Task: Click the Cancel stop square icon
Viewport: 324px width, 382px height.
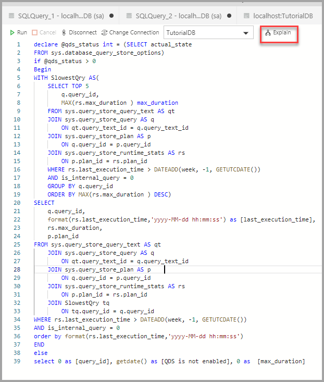Action: click(34, 32)
